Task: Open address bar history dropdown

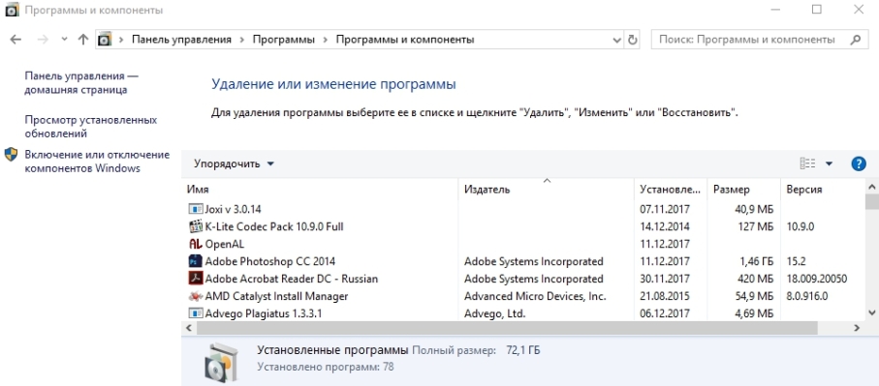Action: pos(617,41)
